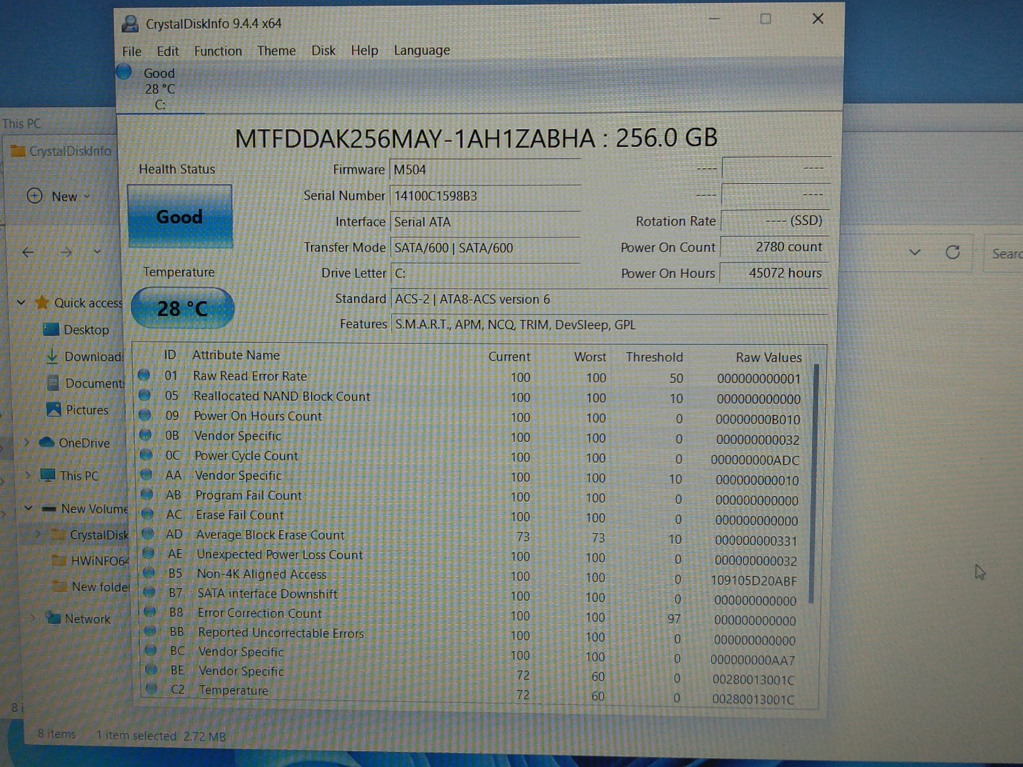
Task: Click New button in File Explorer
Action: pos(58,196)
